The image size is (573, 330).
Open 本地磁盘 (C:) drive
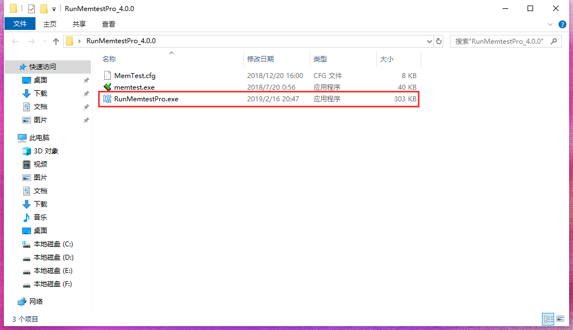coord(53,244)
